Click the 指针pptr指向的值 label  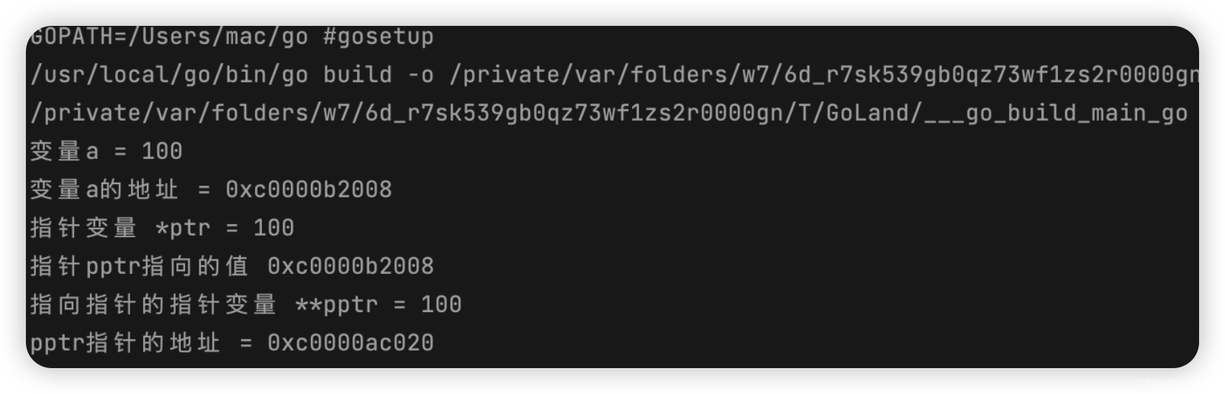click(x=139, y=266)
